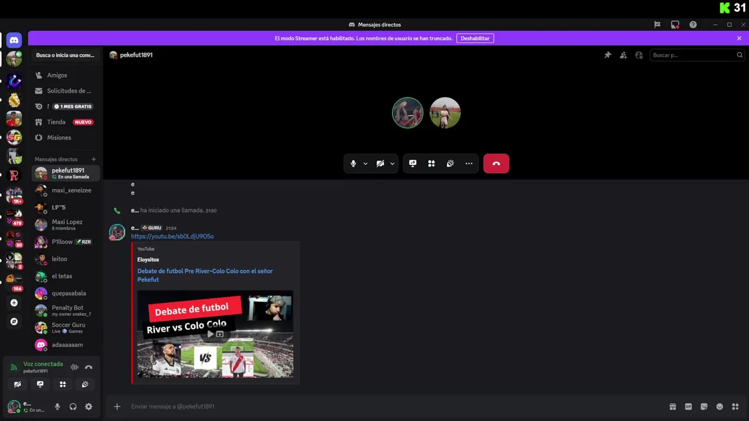Image resolution: width=749 pixels, height=421 pixels.
Task: Attach file with plus button
Action: click(x=117, y=406)
